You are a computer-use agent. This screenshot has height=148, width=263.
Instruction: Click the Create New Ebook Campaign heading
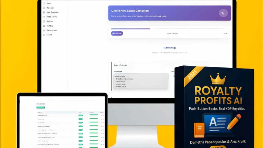[x=130, y=11]
